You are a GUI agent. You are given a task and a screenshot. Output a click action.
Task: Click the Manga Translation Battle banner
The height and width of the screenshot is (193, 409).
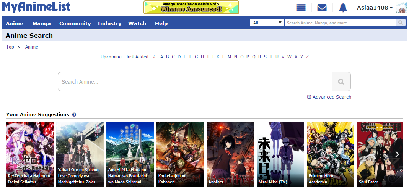tap(191, 7)
